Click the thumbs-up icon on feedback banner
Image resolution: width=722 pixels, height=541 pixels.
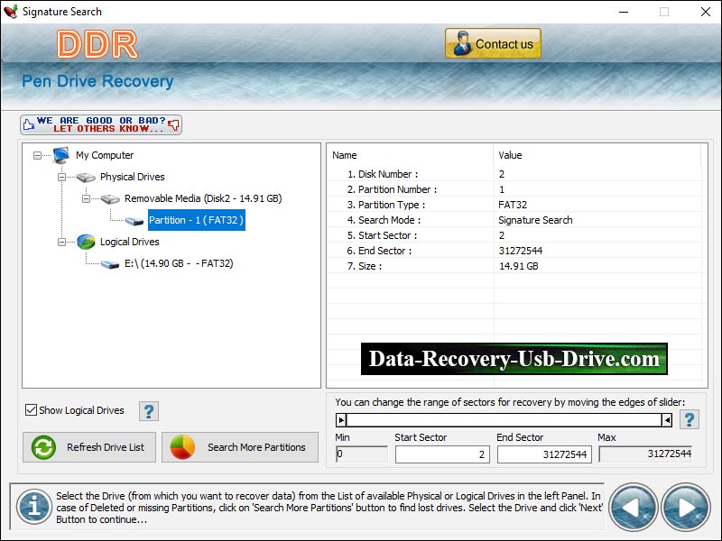point(29,124)
